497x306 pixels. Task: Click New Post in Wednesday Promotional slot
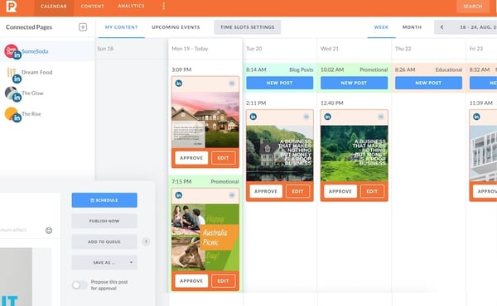[x=354, y=83]
